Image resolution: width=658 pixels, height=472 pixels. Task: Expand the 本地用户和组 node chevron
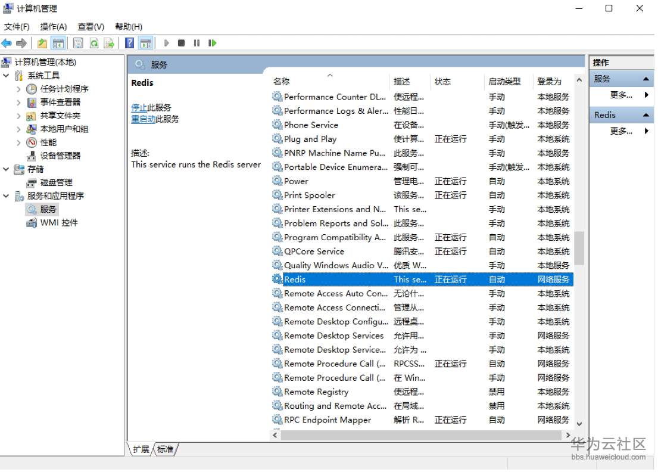coord(18,129)
